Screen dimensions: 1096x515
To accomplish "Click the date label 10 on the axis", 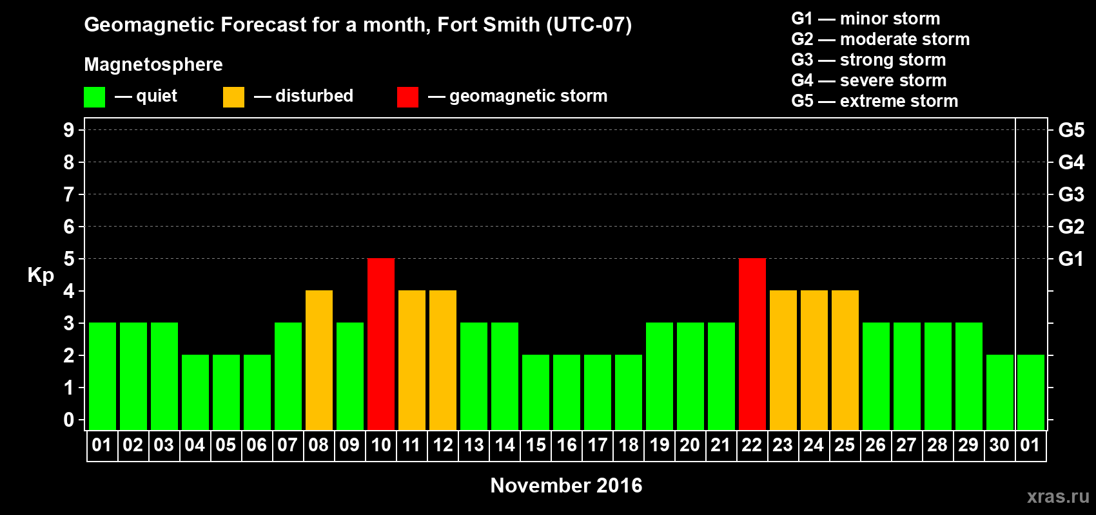I will pos(381,445).
